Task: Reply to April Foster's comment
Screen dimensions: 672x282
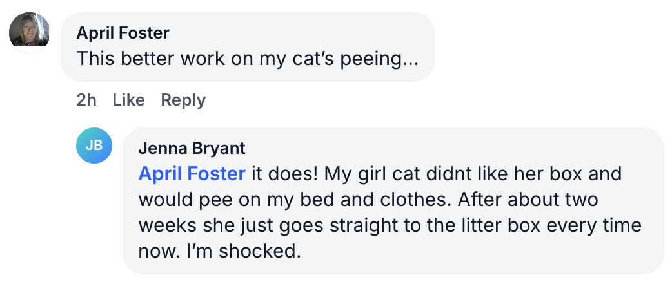Action: (183, 100)
